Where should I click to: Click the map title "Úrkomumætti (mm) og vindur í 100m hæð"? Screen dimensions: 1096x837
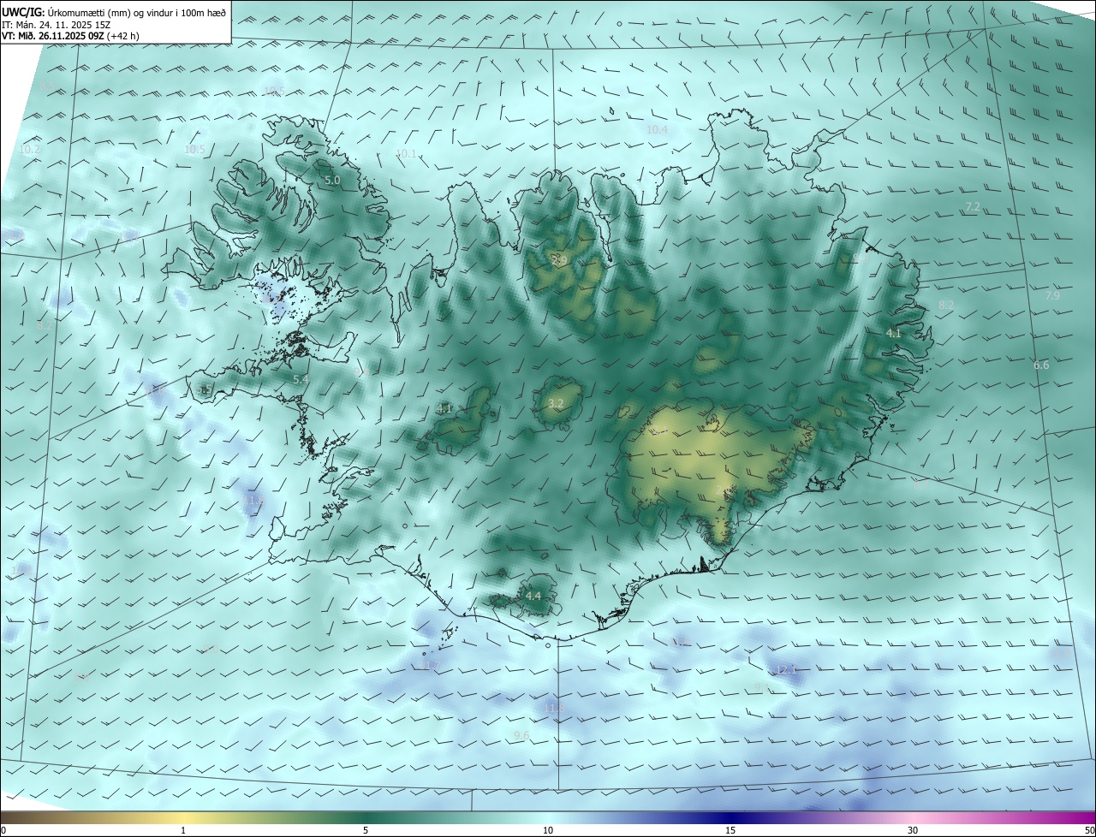click(x=137, y=11)
